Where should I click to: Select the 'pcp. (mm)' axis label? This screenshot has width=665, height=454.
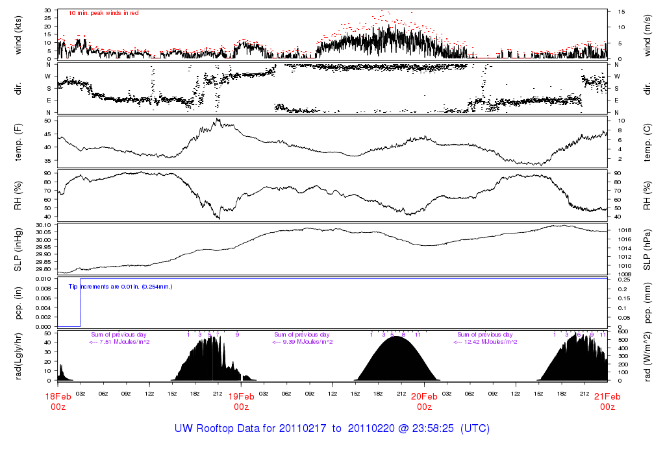click(647, 304)
